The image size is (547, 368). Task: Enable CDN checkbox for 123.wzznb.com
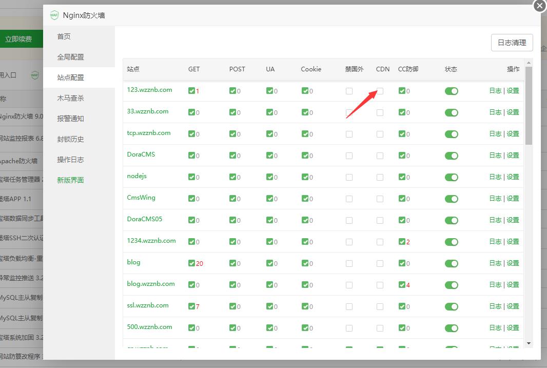click(380, 91)
